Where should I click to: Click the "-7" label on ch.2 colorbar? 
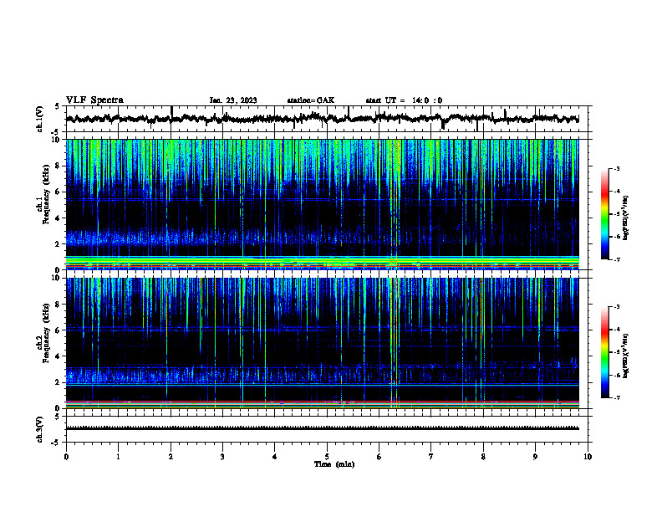pos(617,397)
